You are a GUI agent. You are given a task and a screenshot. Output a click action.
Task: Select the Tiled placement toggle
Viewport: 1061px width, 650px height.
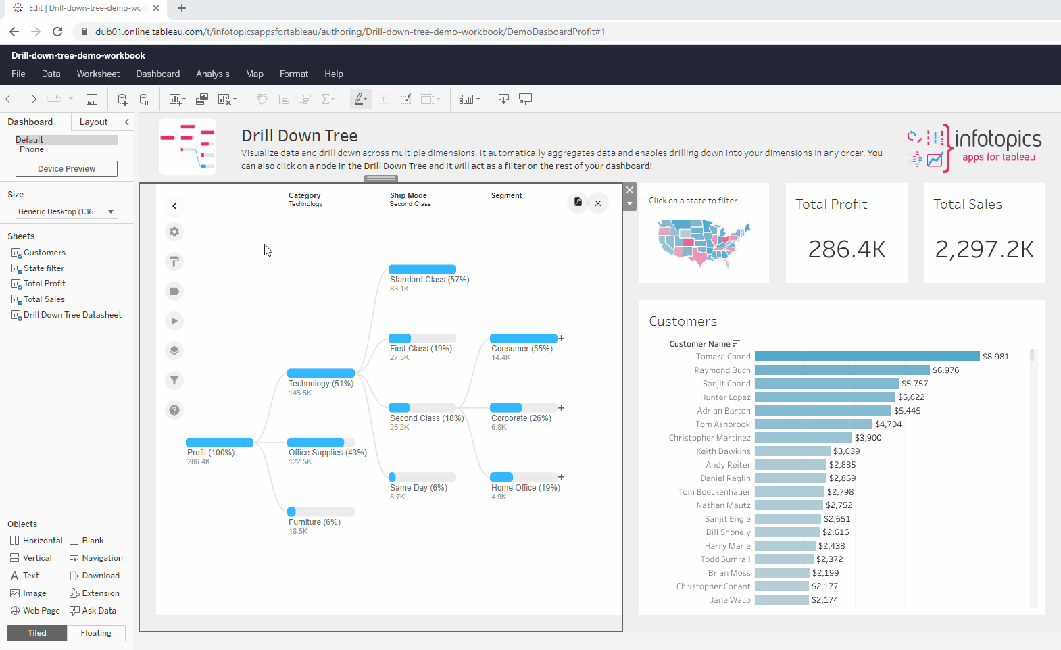(x=37, y=633)
